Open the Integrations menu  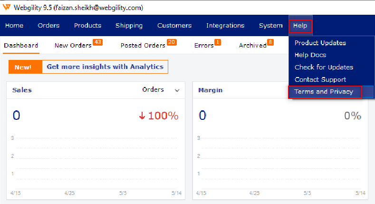[225, 26]
